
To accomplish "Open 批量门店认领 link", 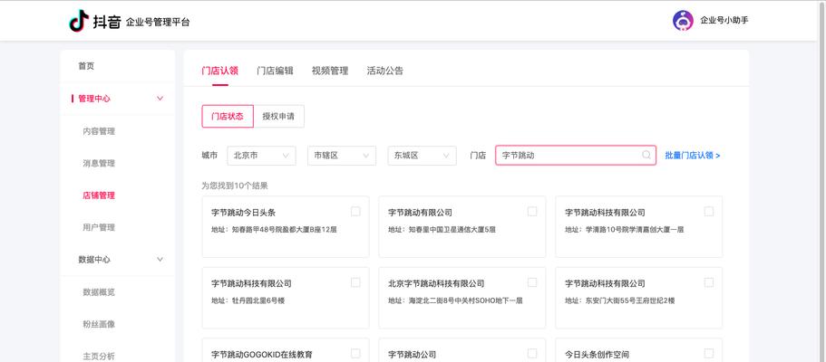I will (693, 156).
